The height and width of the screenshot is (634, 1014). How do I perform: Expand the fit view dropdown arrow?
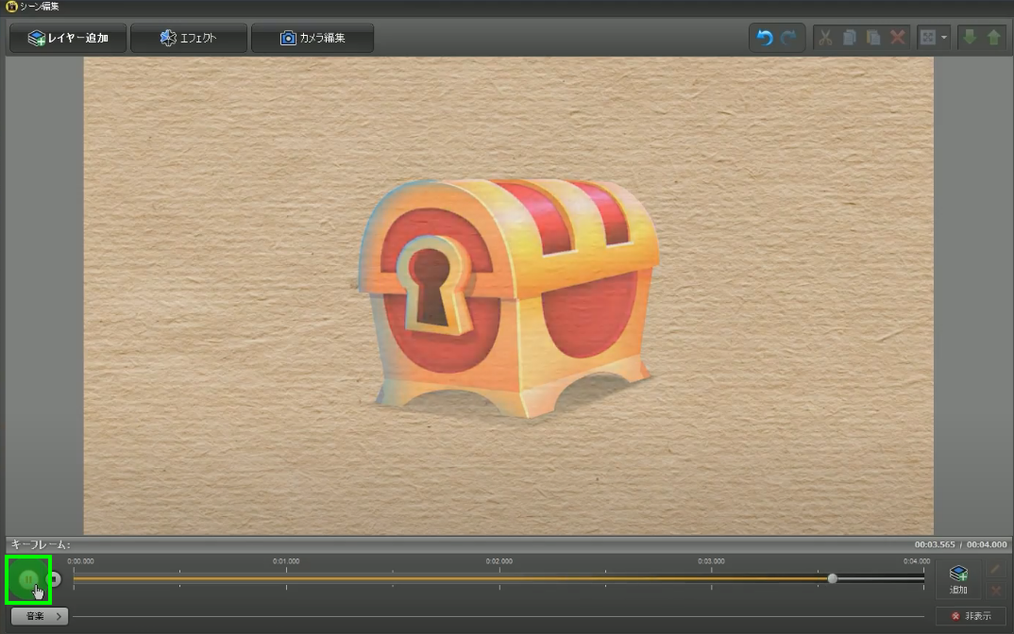point(944,39)
